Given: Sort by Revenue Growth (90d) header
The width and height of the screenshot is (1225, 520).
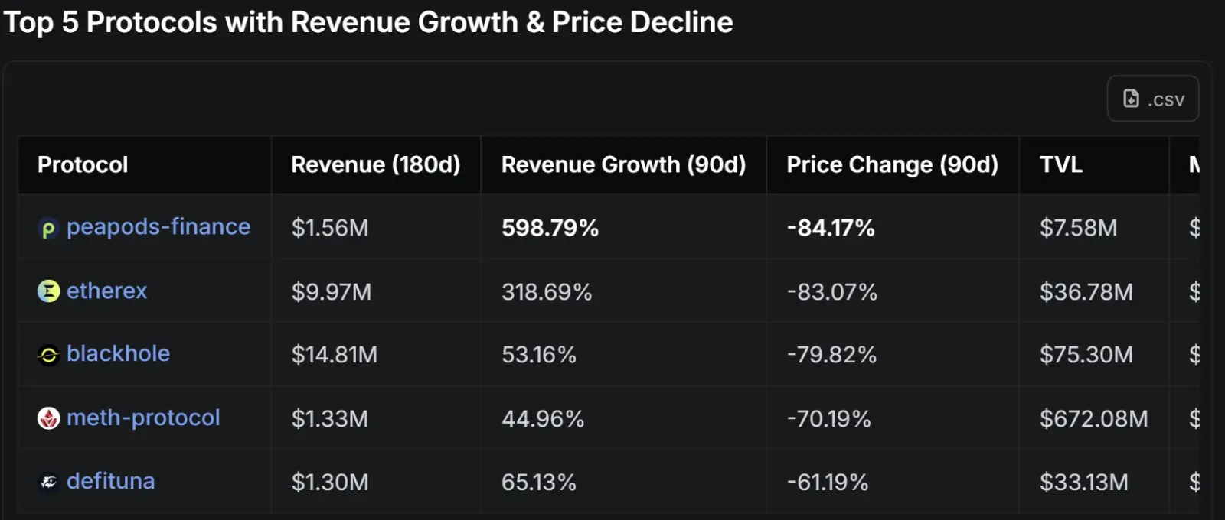Looking at the screenshot, I should click(623, 164).
